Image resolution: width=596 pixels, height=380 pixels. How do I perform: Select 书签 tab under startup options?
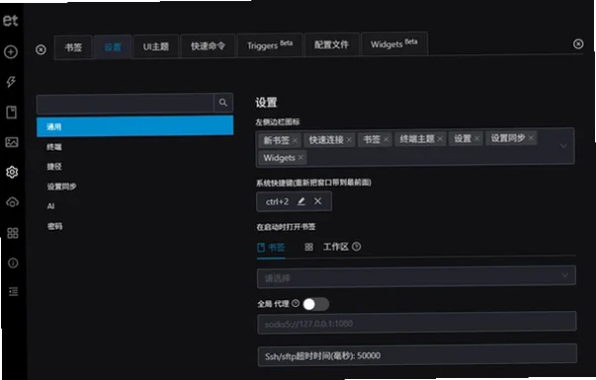tap(271, 248)
